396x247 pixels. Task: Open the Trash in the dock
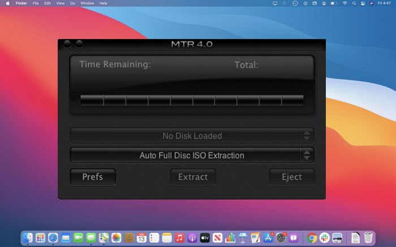368,237
